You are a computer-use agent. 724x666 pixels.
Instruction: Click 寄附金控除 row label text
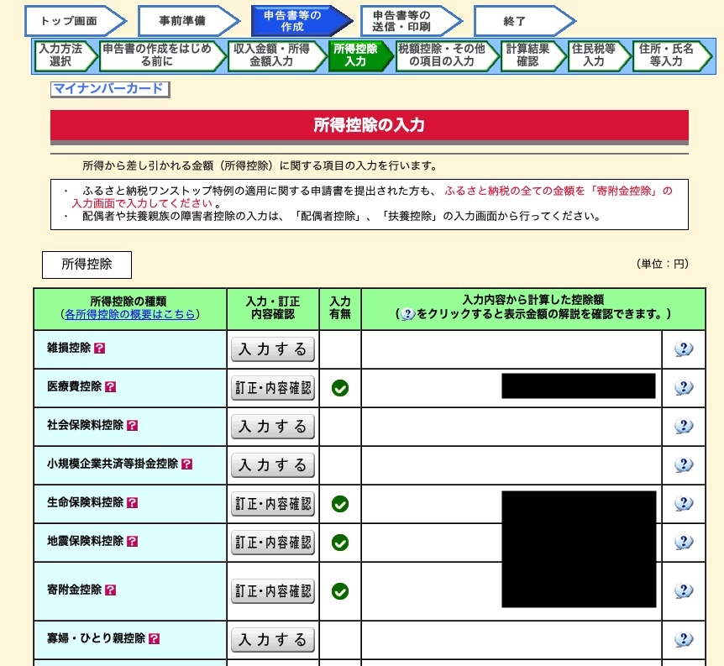75,590
